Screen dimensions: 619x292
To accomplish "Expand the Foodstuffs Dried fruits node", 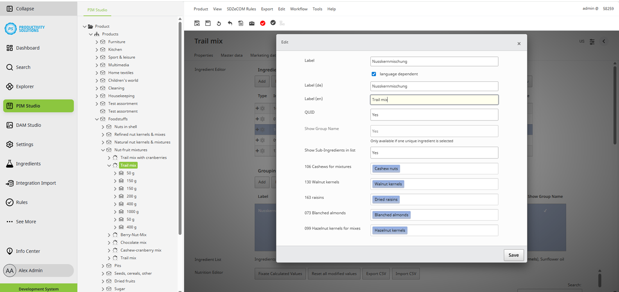I will click(x=103, y=281).
